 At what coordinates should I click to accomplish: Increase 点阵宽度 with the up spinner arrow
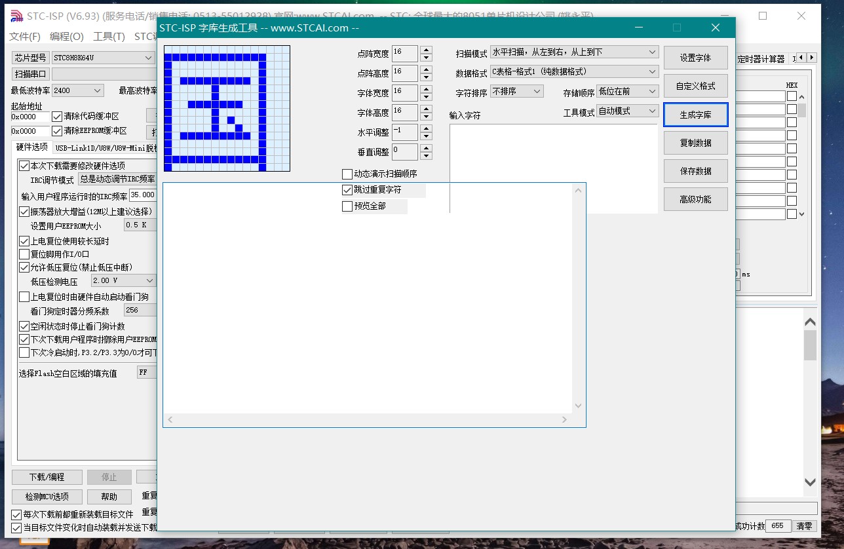click(x=427, y=50)
